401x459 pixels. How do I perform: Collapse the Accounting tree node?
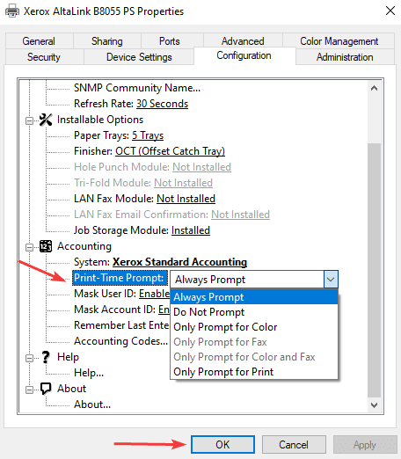[29, 247]
